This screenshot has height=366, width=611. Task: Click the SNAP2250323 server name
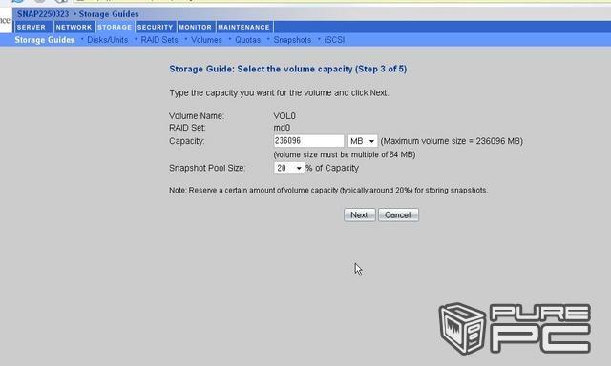(x=43, y=14)
